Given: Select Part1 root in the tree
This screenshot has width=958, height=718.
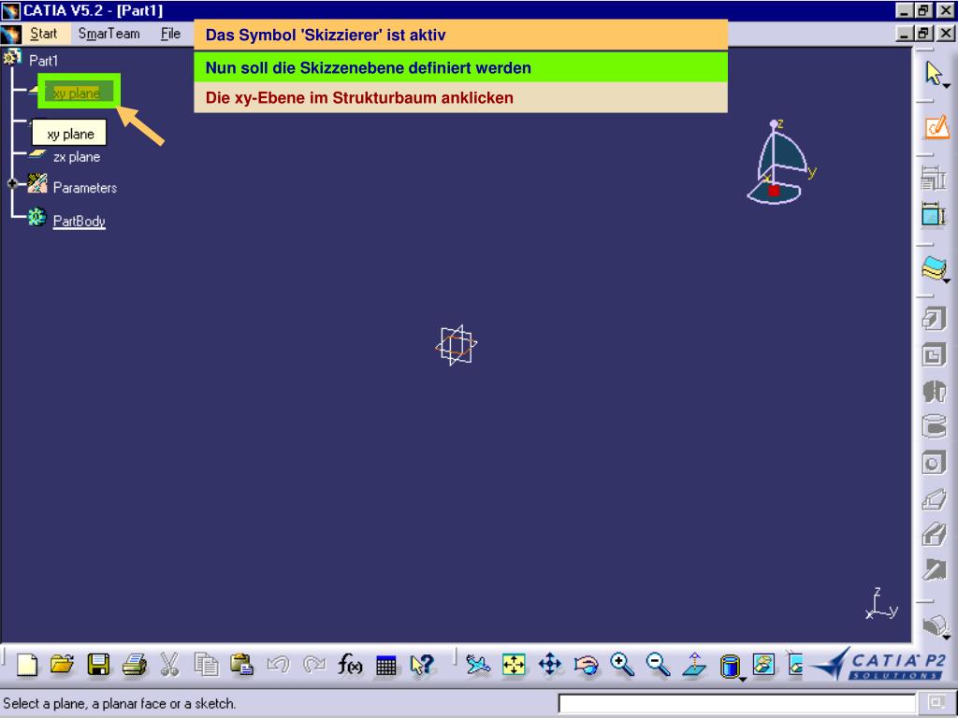Looking at the screenshot, I should (x=43, y=61).
